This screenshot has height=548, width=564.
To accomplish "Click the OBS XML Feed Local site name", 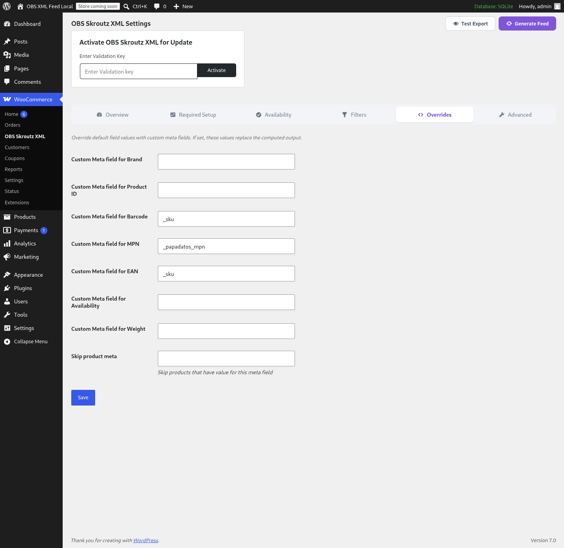I will click(50, 6).
